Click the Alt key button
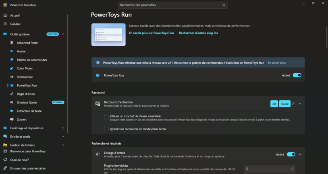Image resolution: width=328 pixels, height=174 pixels. [x=274, y=104]
